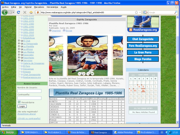Image resolution: width=180 pixels, height=135 pixels.
Task: Expand the Los Medios tree node
Action: [19, 52]
